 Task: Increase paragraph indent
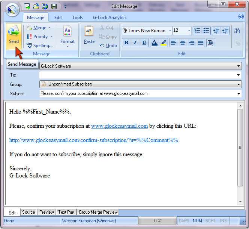click(216, 31)
